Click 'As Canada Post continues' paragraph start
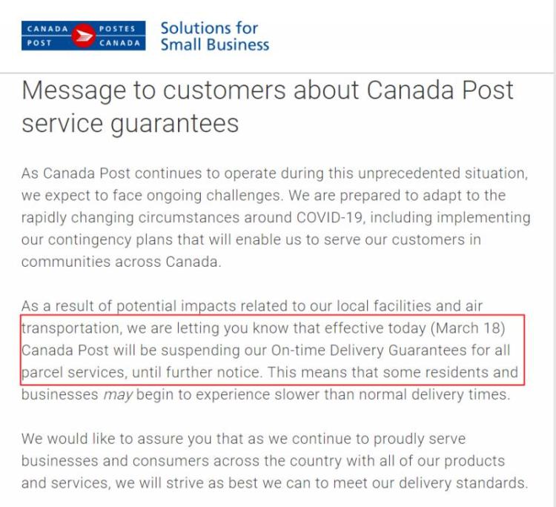 pos(111,173)
